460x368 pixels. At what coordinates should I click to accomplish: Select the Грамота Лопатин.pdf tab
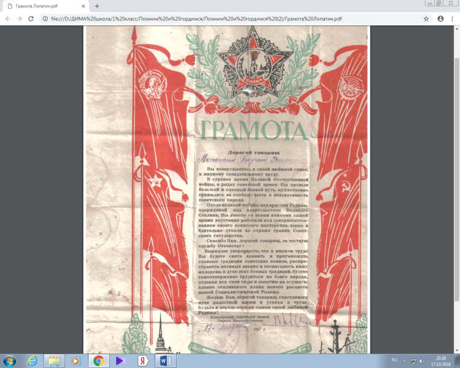[46, 6]
